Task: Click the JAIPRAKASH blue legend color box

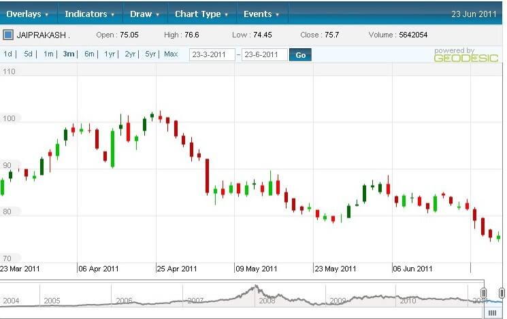Action: point(8,34)
